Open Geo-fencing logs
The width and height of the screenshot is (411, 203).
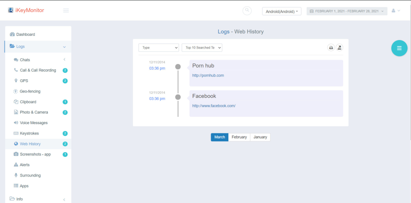coord(30,91)
